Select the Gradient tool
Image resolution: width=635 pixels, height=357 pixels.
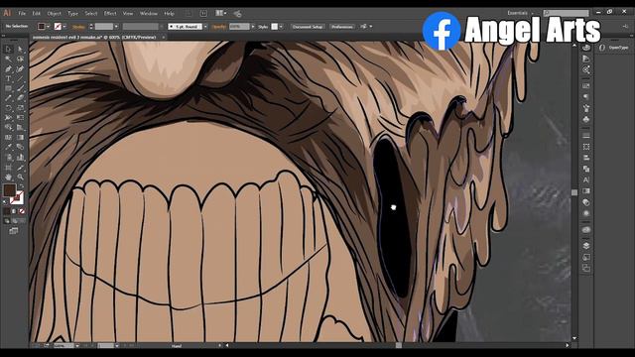pos(20,138)
